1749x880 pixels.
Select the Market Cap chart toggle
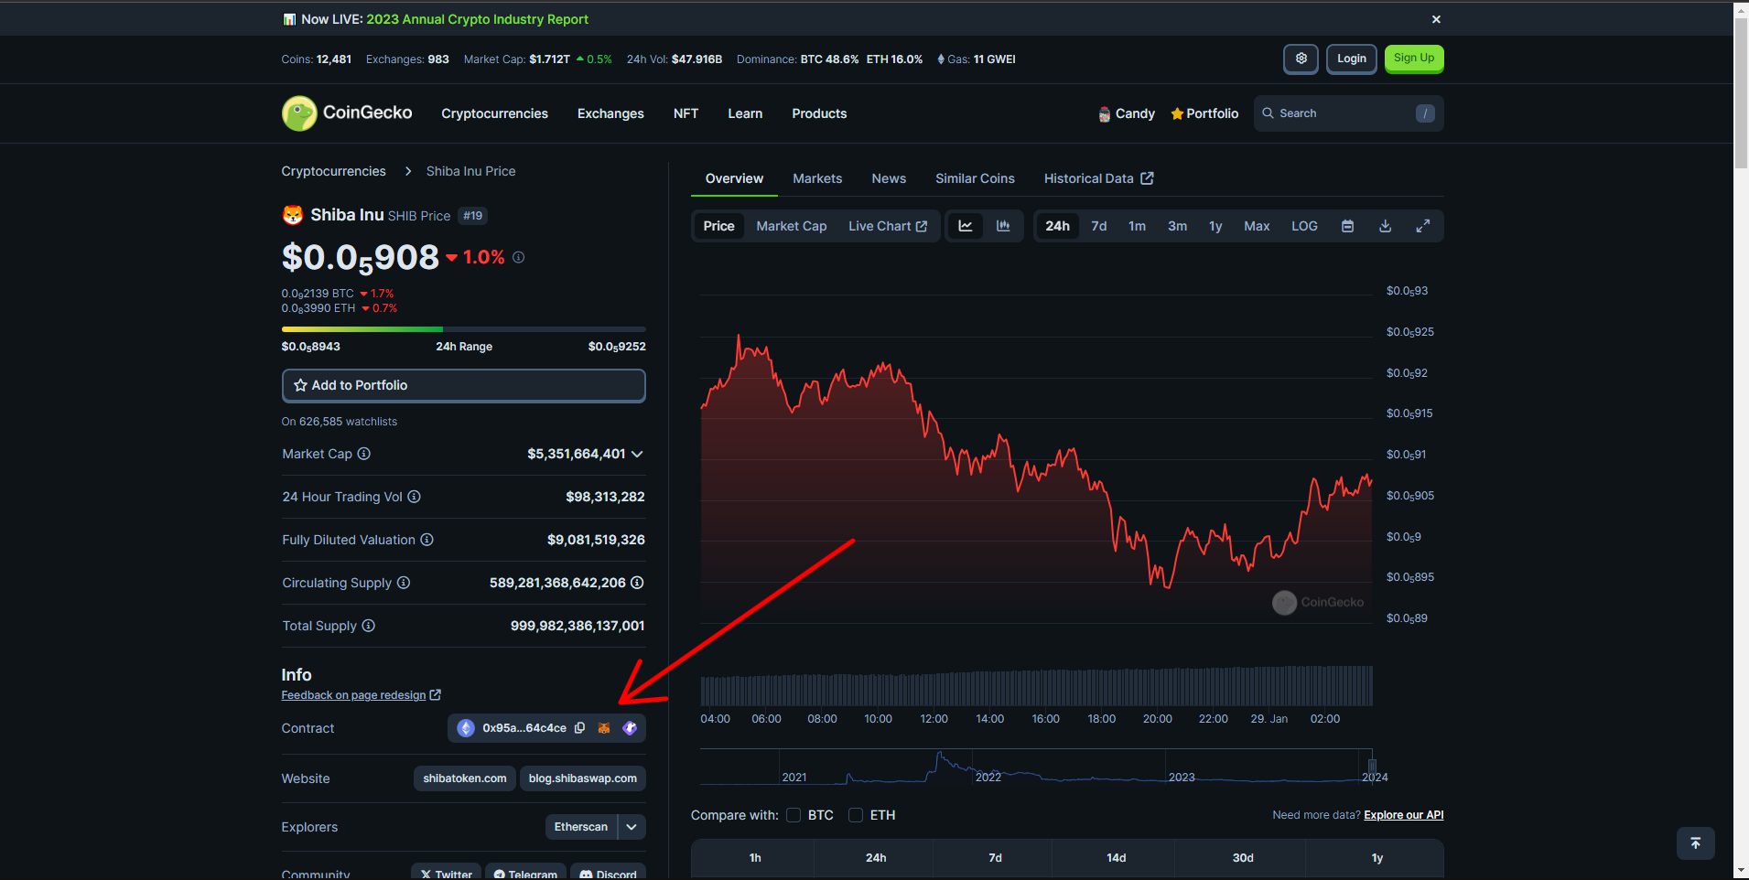click(792, 226)
